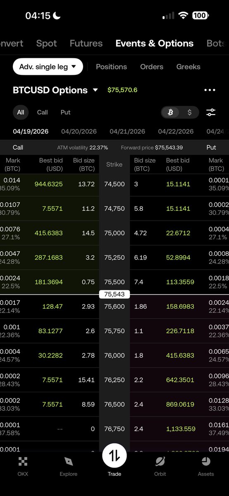Screen dimensions: 229x496
Task: Switch units to USD with dollar icon
Action: click(189, 112)
